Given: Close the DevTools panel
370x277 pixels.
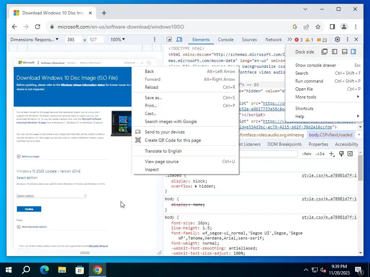Looking at the screenshot, I should click(x=356, y=39).
